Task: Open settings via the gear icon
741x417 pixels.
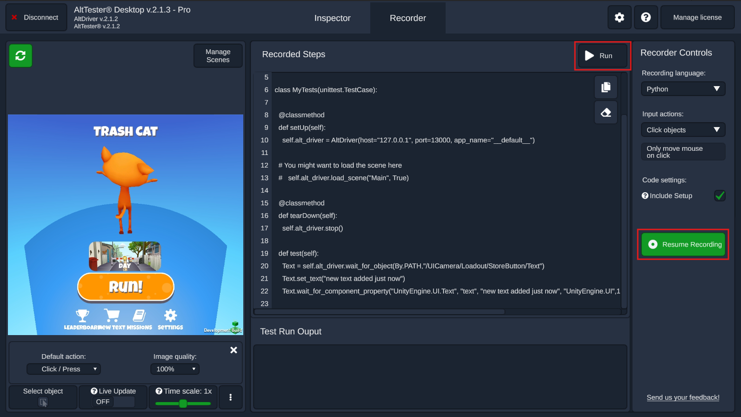Action: (x=619, y=18)
